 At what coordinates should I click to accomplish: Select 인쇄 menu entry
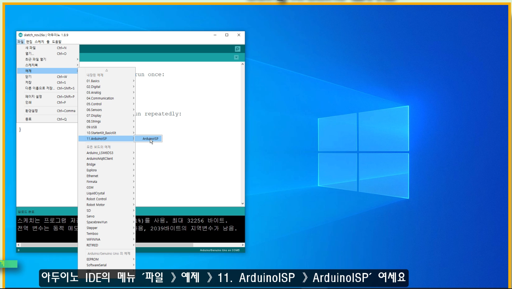48,102
